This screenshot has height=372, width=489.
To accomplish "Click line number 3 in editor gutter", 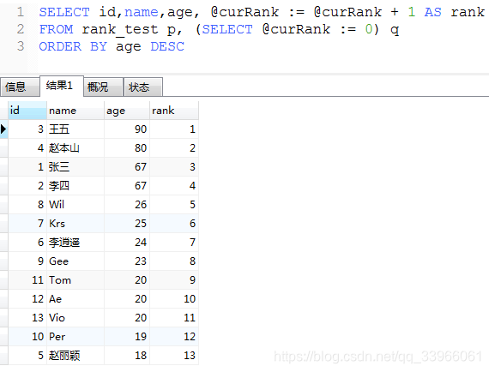I will click(x=21, y=46).
